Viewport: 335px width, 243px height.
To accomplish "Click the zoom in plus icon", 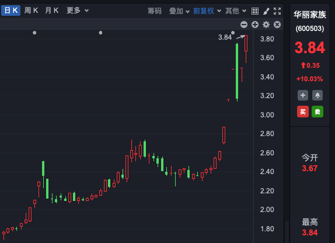I will coord(255,25).
